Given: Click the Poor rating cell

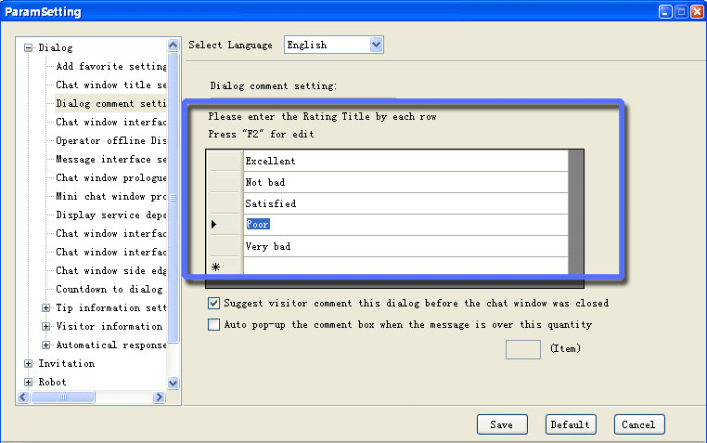Looking at the screenshot, I should pos(405,225).
